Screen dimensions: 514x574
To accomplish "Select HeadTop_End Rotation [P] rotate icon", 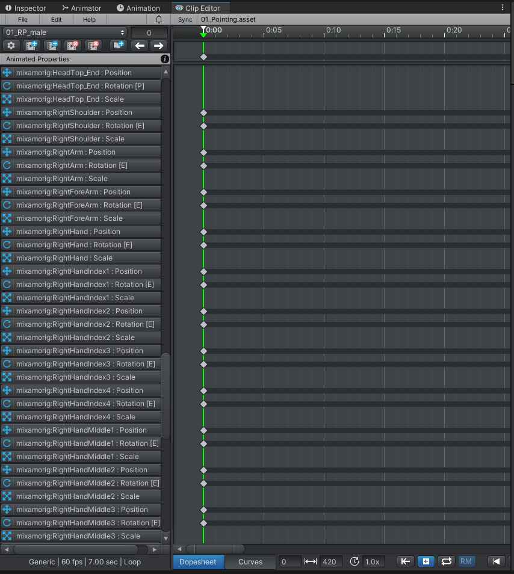I will click(7, 86).
